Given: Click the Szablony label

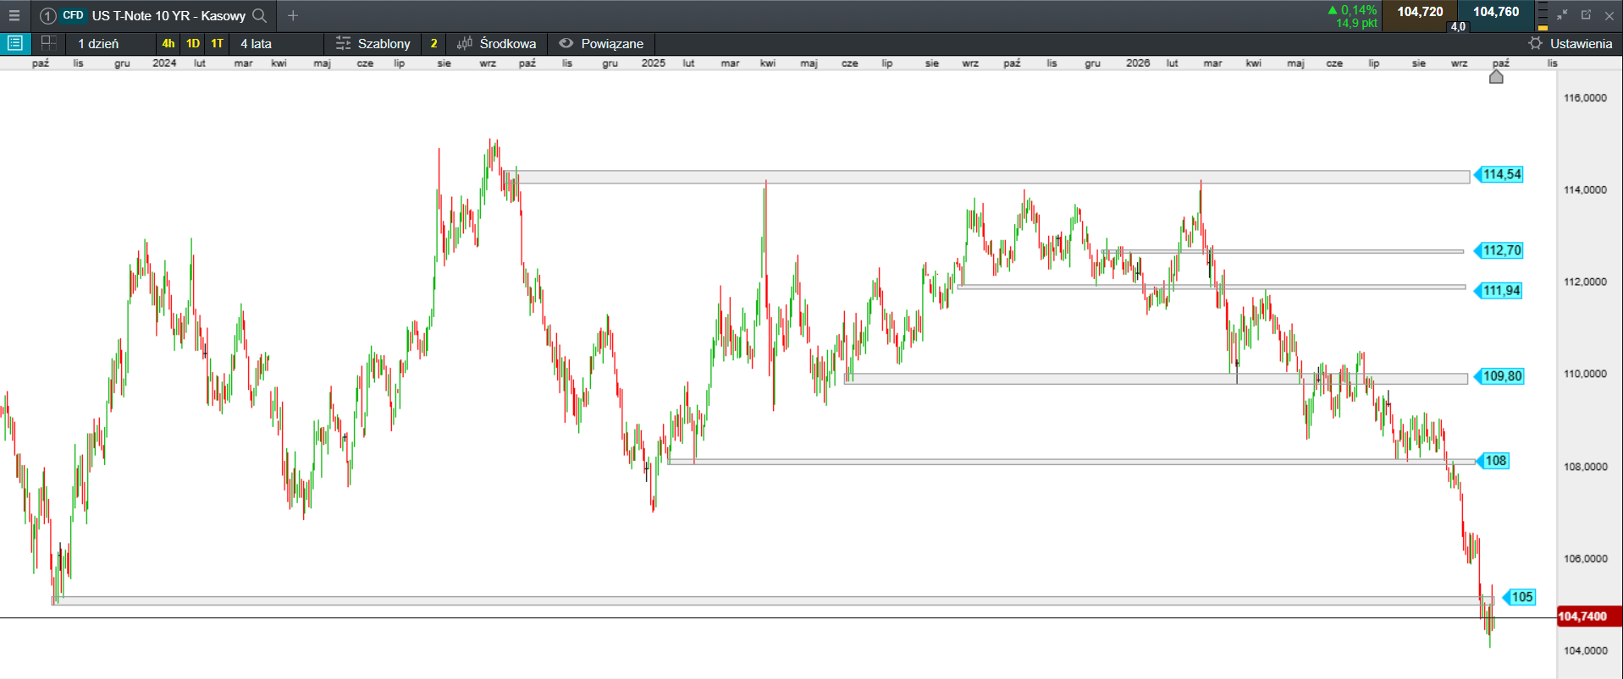Looking at the screenshot, I should pos(384,43).
